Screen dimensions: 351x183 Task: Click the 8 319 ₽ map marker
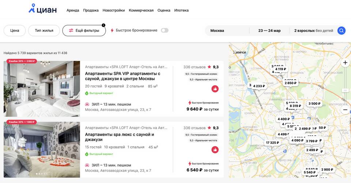click(x=295, y=106)
